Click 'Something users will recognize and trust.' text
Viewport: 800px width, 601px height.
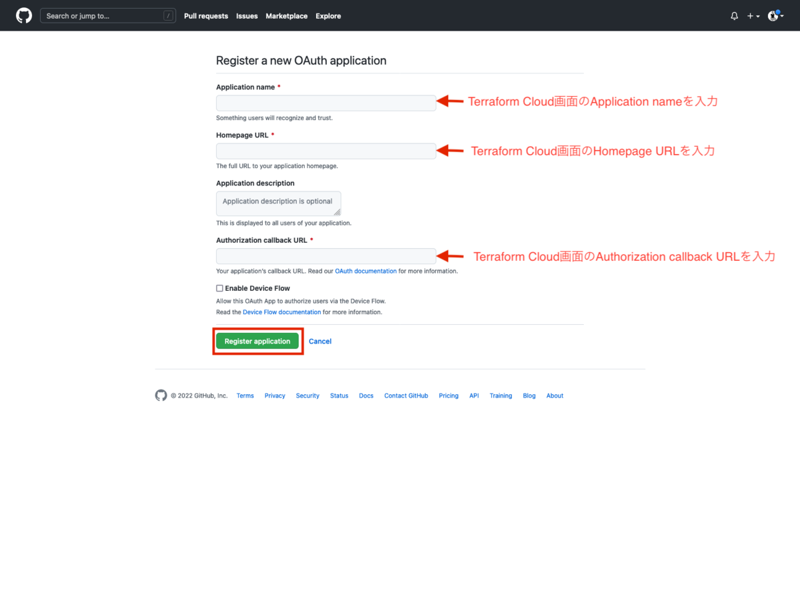tap(274, 118)
